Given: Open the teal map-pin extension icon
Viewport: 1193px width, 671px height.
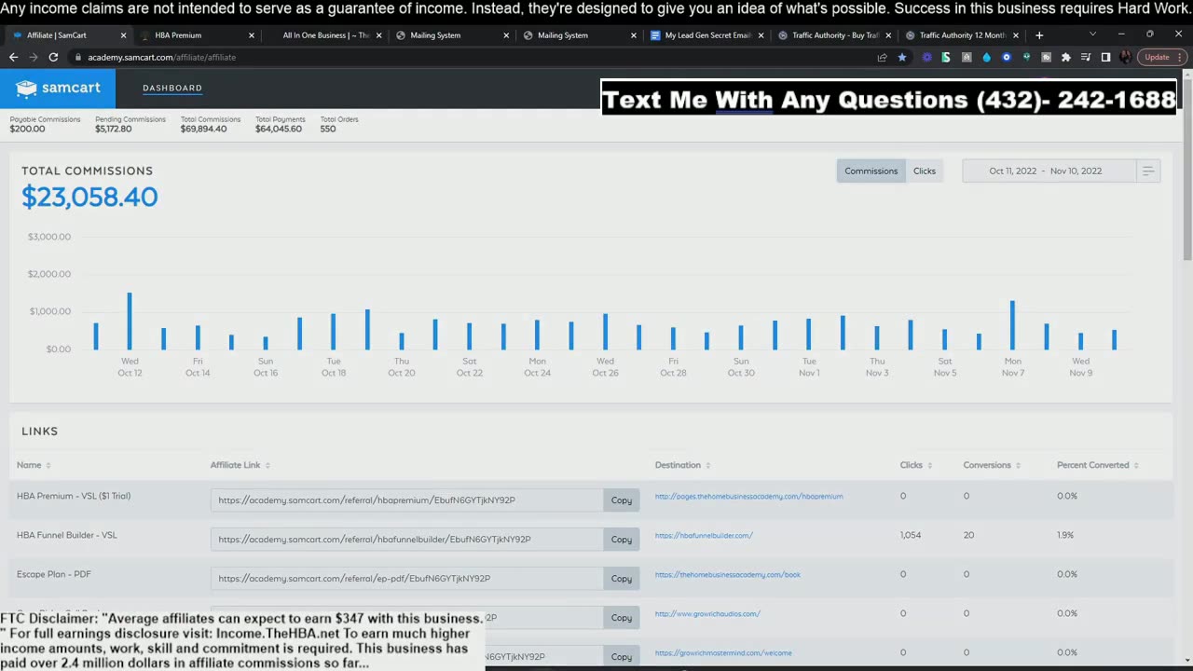Looking at the screenshot, I should tap(1026, 57).
